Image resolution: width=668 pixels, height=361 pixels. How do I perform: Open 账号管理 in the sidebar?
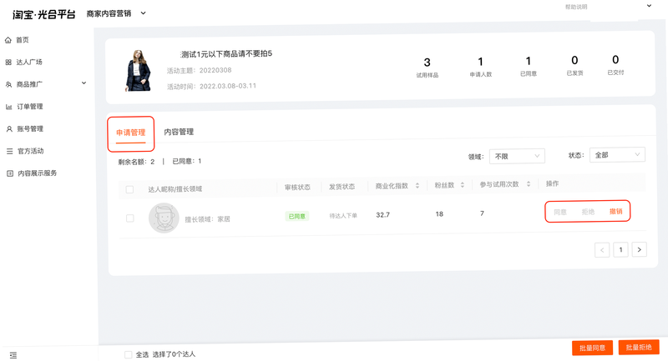[x=30, y=129]
